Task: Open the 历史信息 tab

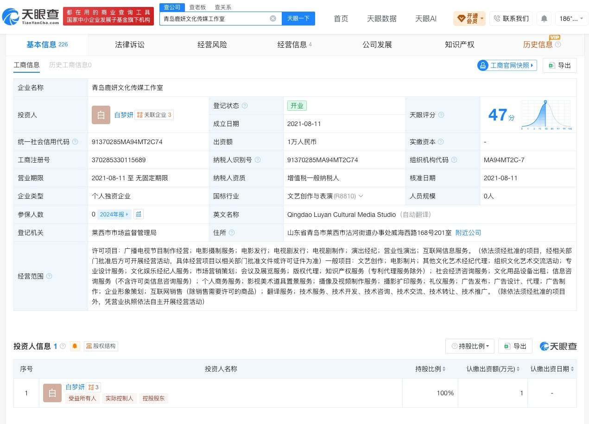Action: (x=538, y=44)
